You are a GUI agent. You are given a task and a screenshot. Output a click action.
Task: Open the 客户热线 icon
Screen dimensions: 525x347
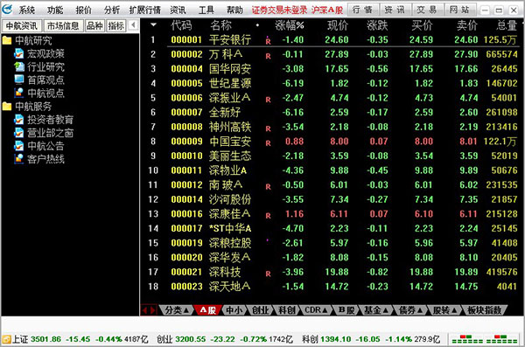18,159
